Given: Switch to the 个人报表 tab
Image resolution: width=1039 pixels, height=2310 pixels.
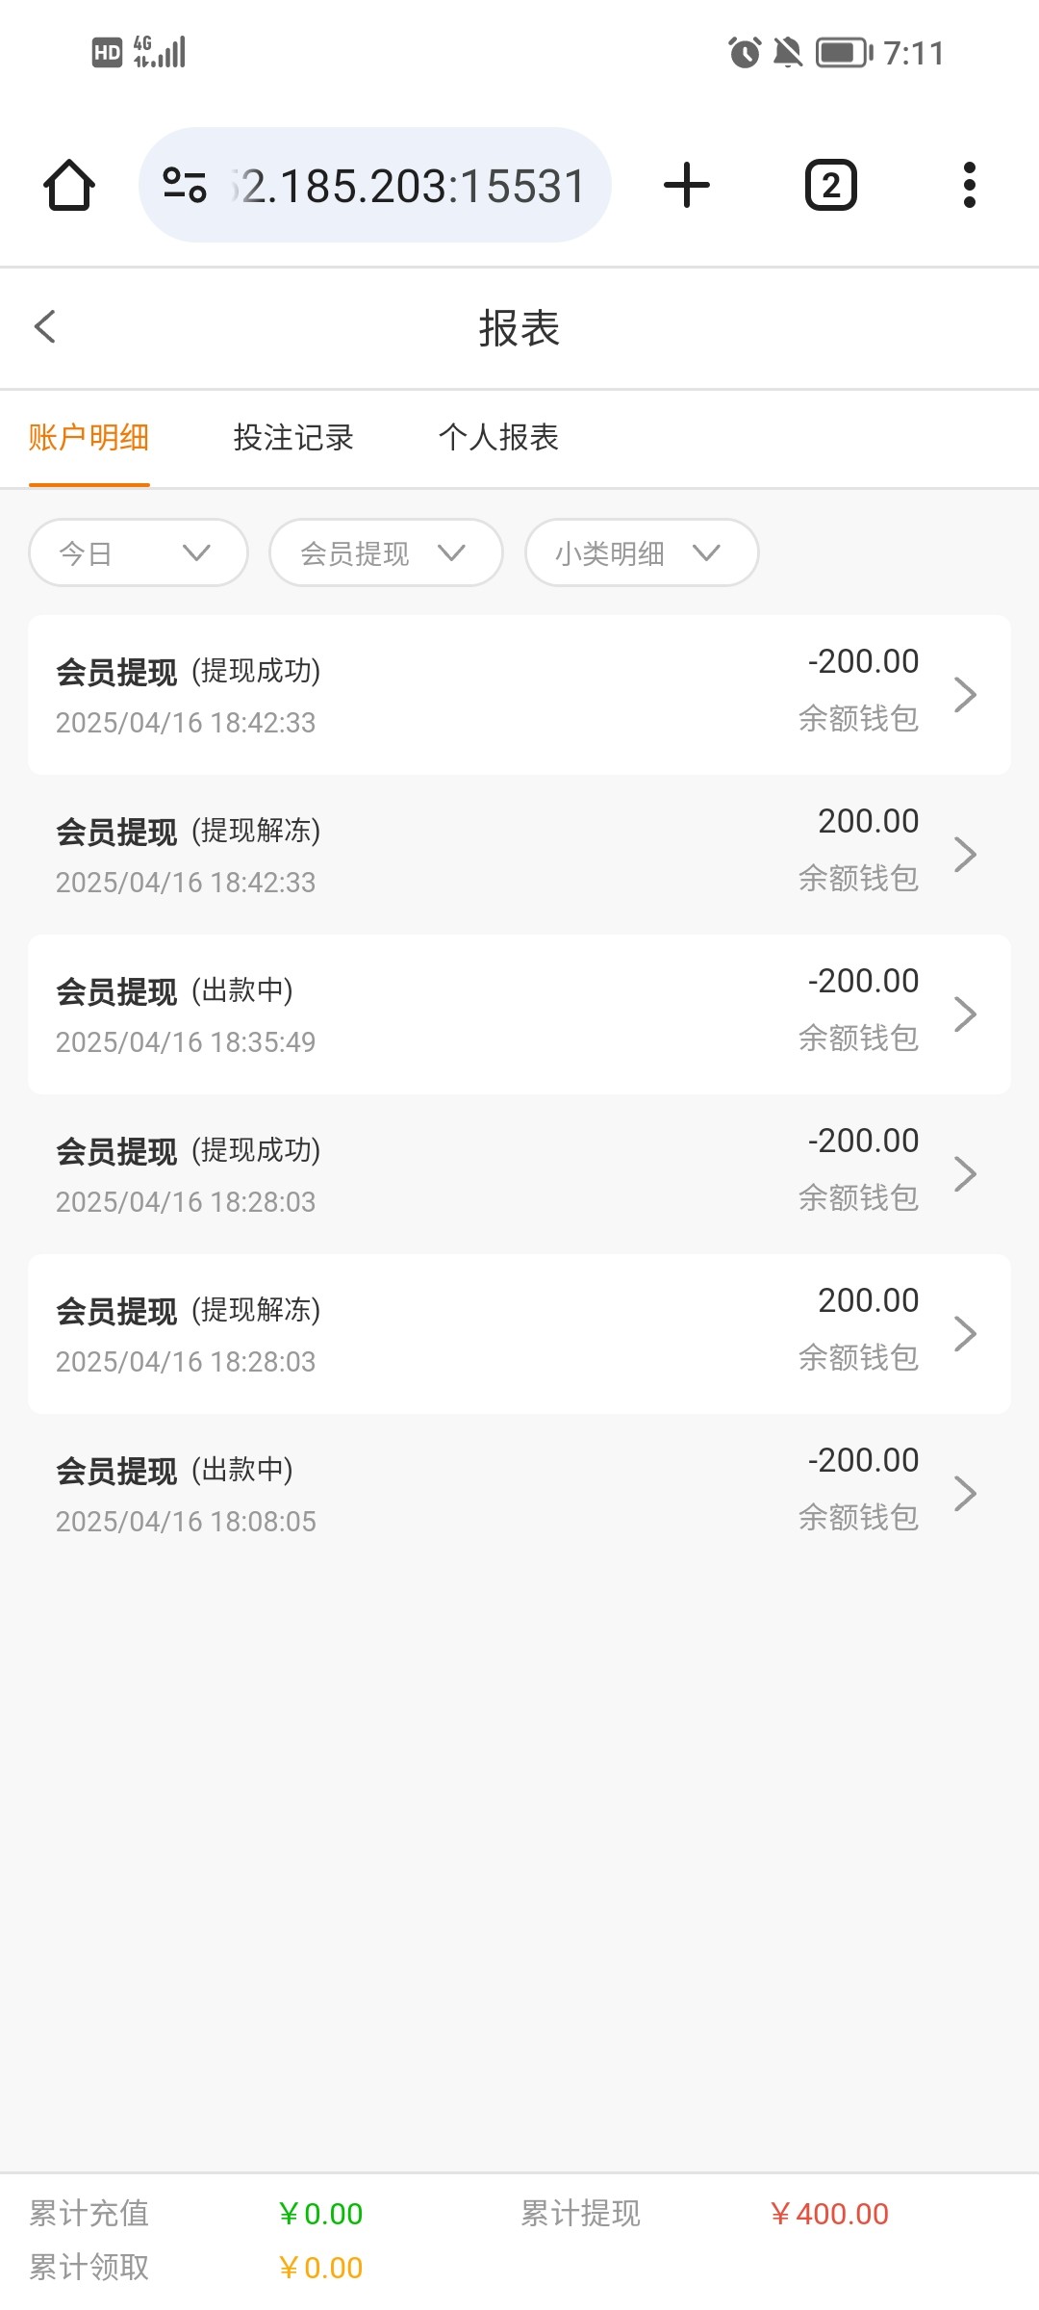Looking at the screenshot, I should (498, 438).
